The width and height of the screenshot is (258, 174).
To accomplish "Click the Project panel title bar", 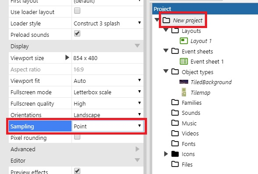I will tap(205, 9).
